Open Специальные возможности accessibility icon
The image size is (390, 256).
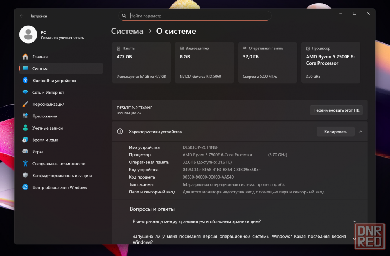(25, 164)
